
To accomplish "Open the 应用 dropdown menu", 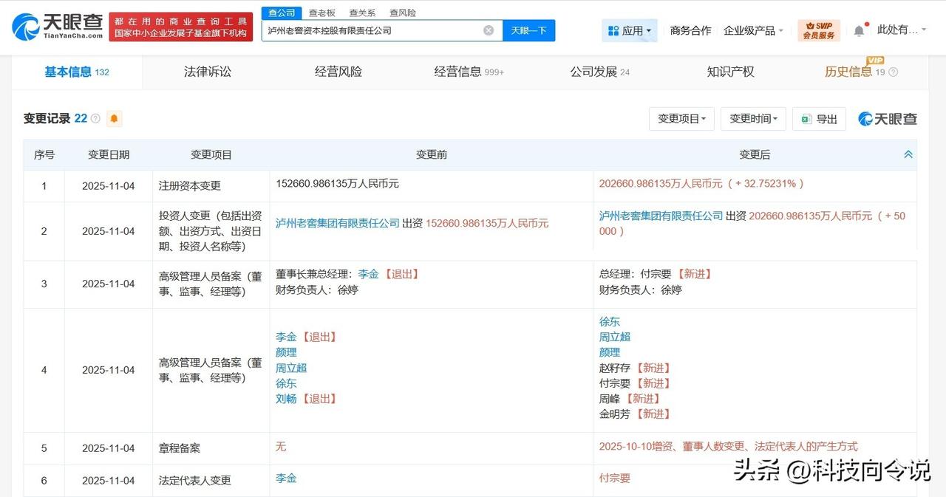I will 630,30.
